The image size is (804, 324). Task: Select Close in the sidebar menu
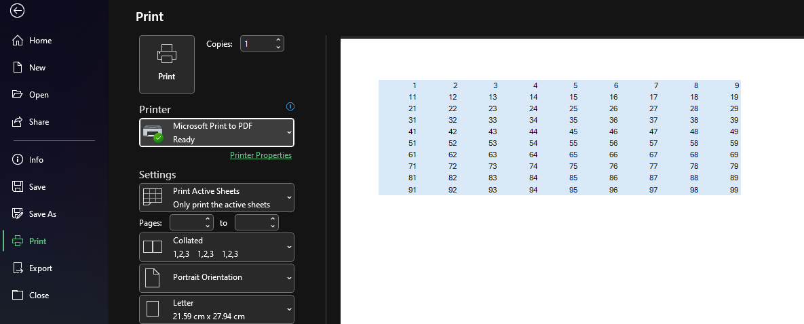click(x=39, y=296)
